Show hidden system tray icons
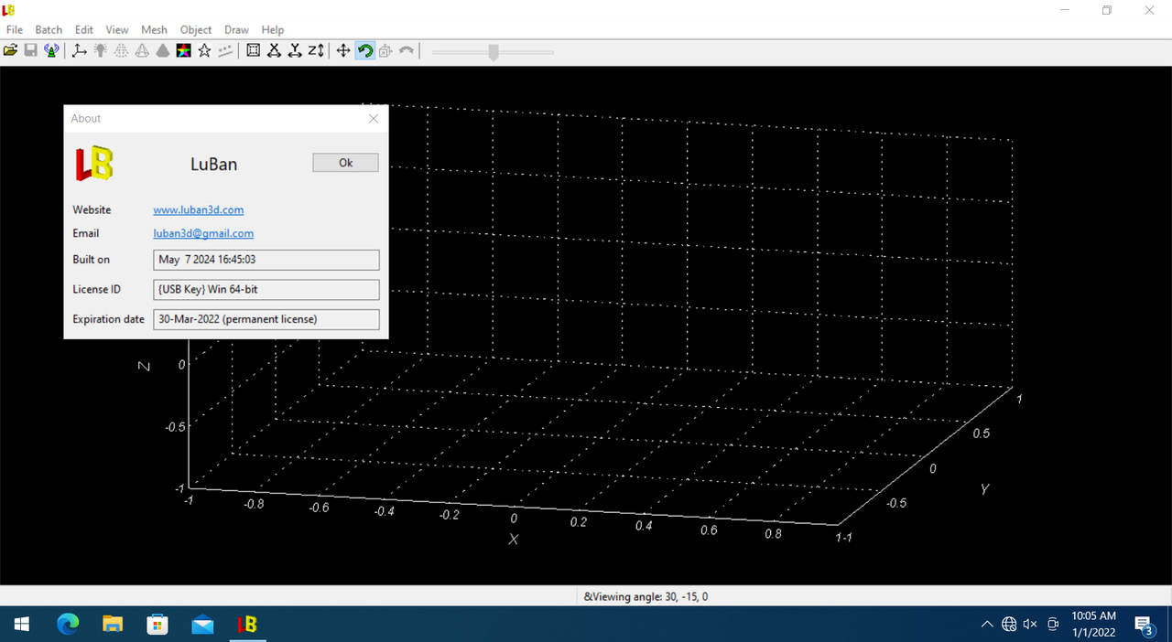Image resolution: width=1172 pixels, height=642 pixels. click(x=986, y=624)
